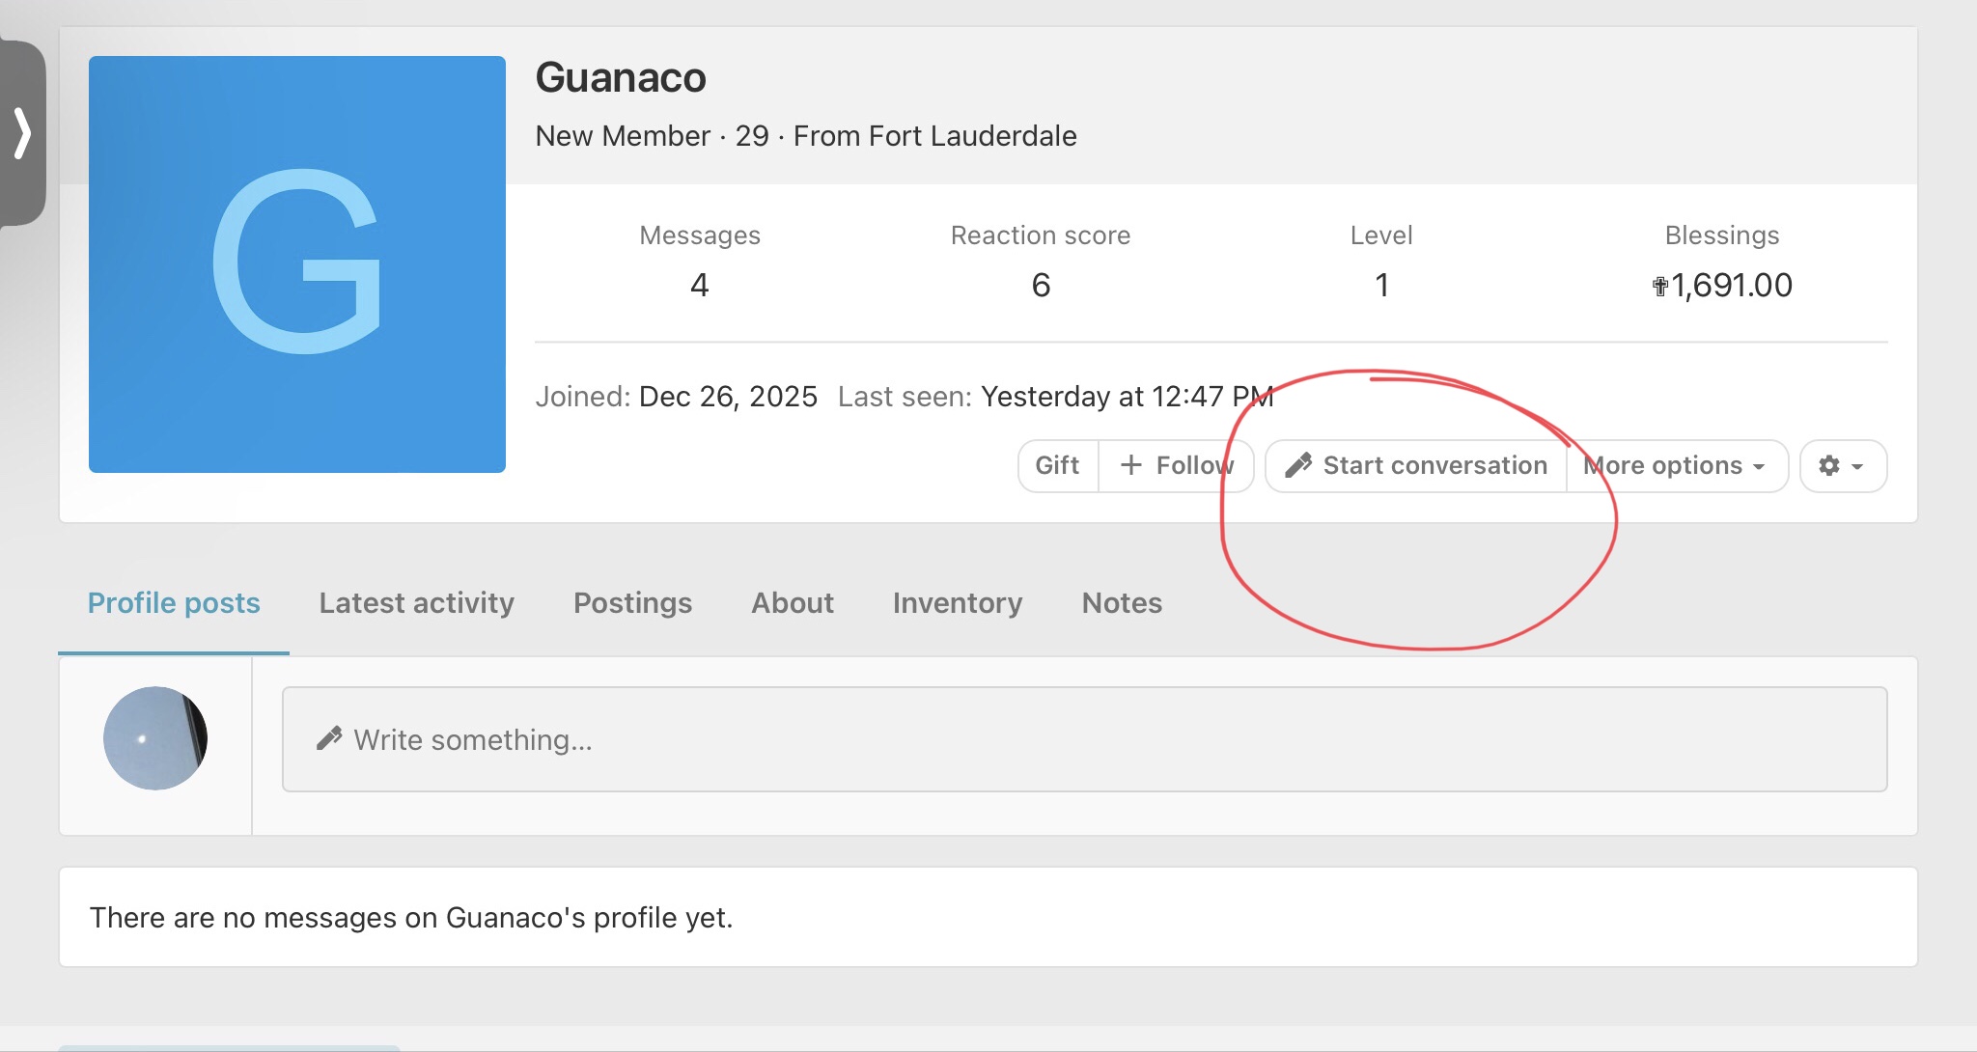
Task: Select the Profile posts tab
Action: click(174, 603)
